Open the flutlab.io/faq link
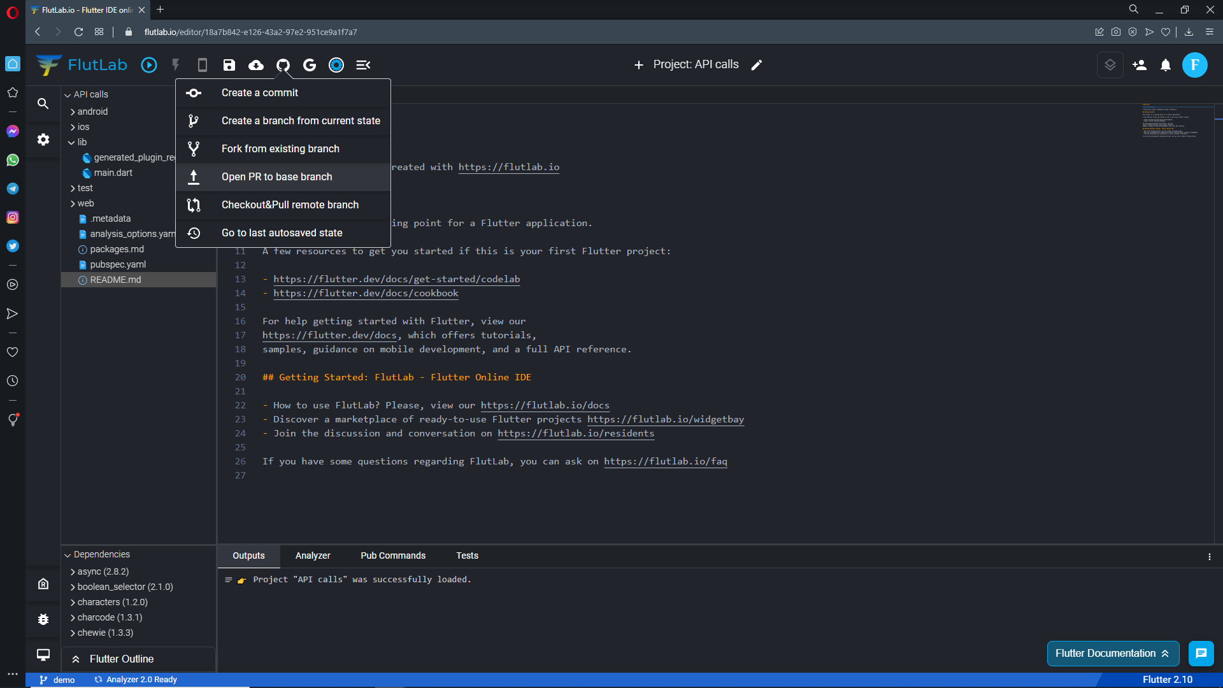Image resolution: width=1223 pixels, height=688 pixels. [x=665, y=461]
